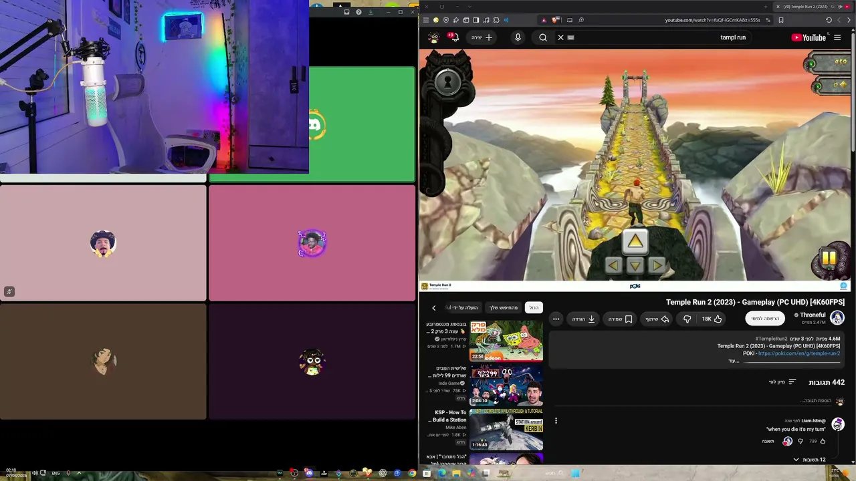
Task: Click the left arrow key overlay in video
Action: (613, 266)
